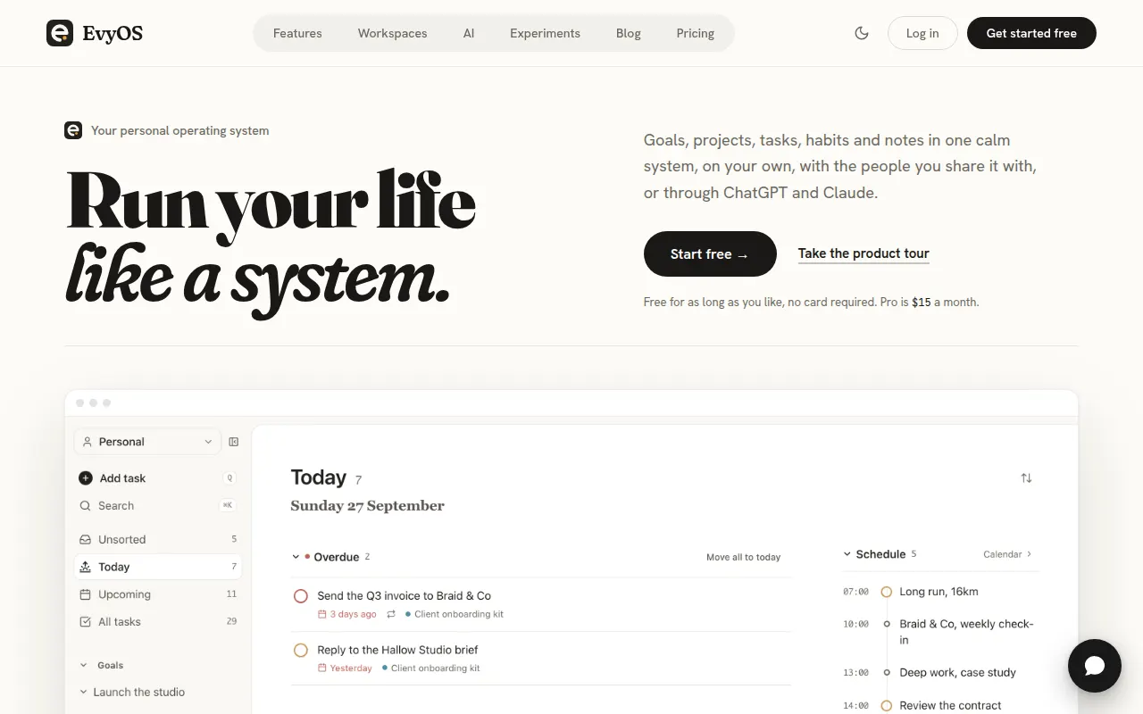The width and height of the screenshot is (1143, 714).
Task: Click 'Get started free' button
Action: tap(1031, 33)
